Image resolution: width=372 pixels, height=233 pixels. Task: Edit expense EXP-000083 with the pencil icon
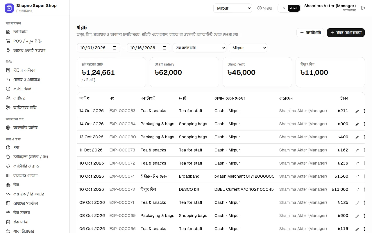tap(357, 111)
